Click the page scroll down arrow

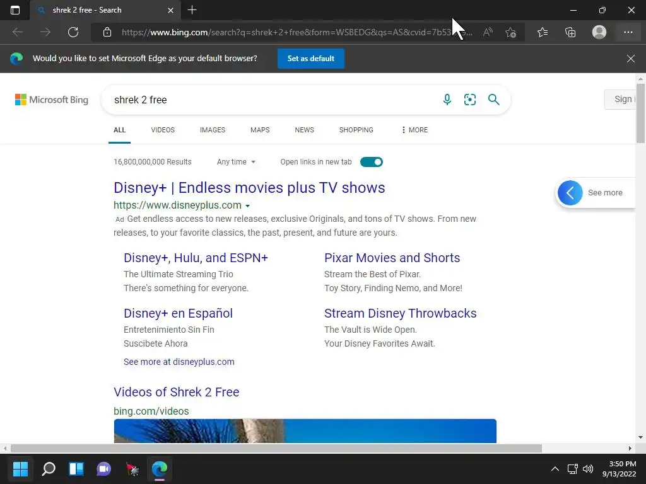[x=640, y=437]
